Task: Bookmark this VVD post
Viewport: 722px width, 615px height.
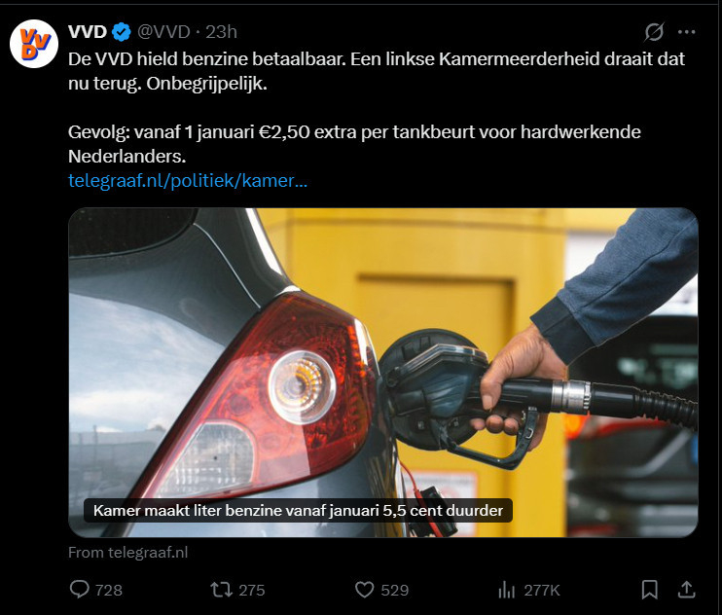Action: (649, 590)
